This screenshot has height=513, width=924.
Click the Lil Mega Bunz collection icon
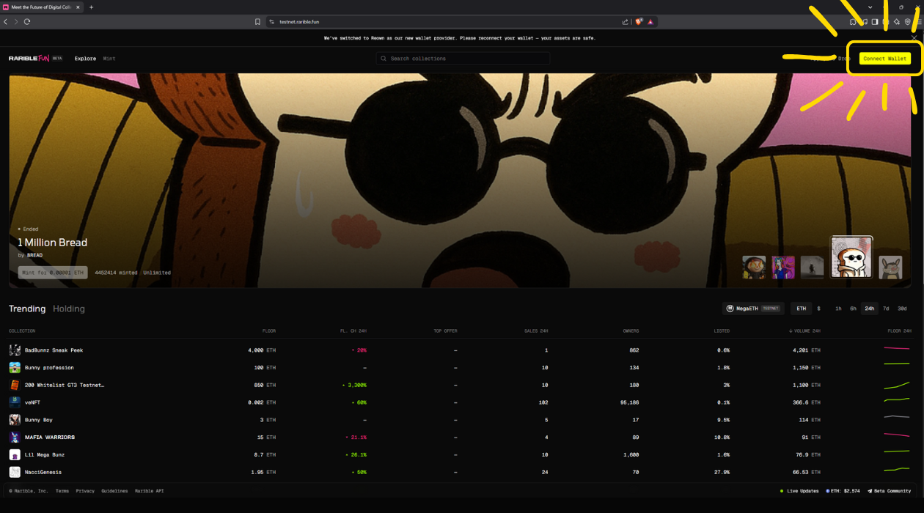point(15,455)
